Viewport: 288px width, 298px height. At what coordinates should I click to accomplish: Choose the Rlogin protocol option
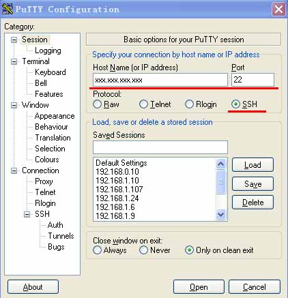pos(189,104)
